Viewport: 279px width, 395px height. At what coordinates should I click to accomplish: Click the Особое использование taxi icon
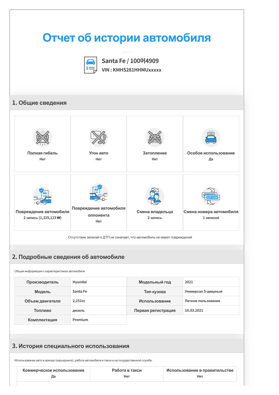click(211, 138)
